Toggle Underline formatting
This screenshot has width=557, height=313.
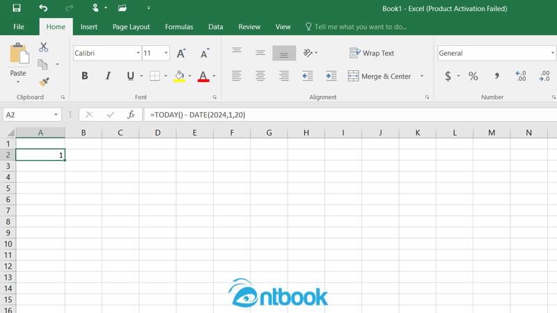130,76
